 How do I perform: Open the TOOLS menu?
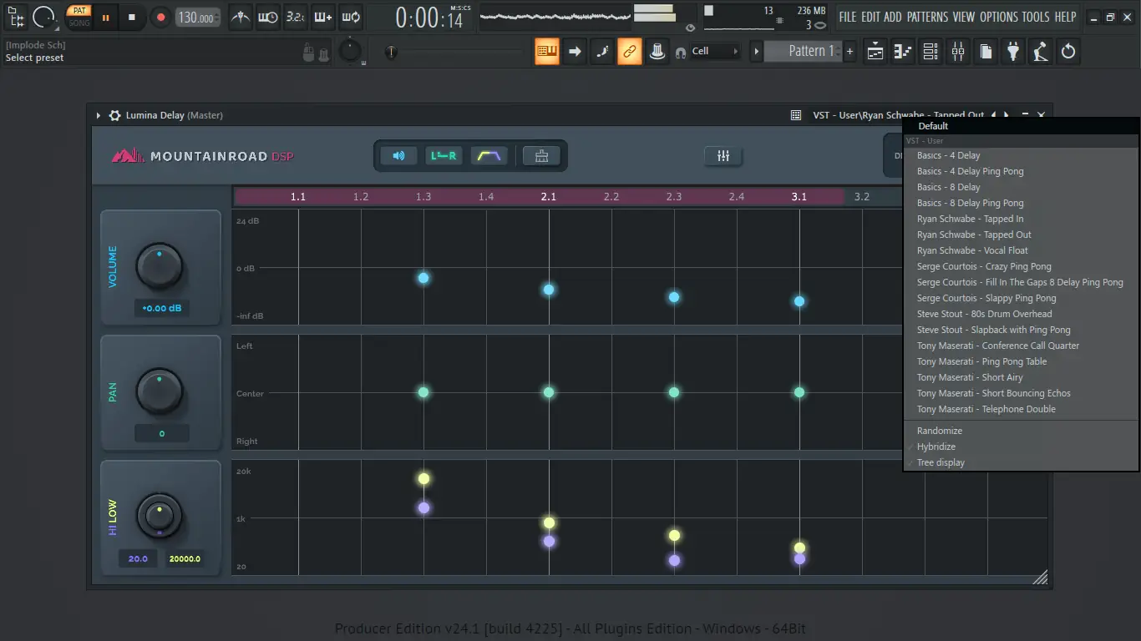(1036, 17)
